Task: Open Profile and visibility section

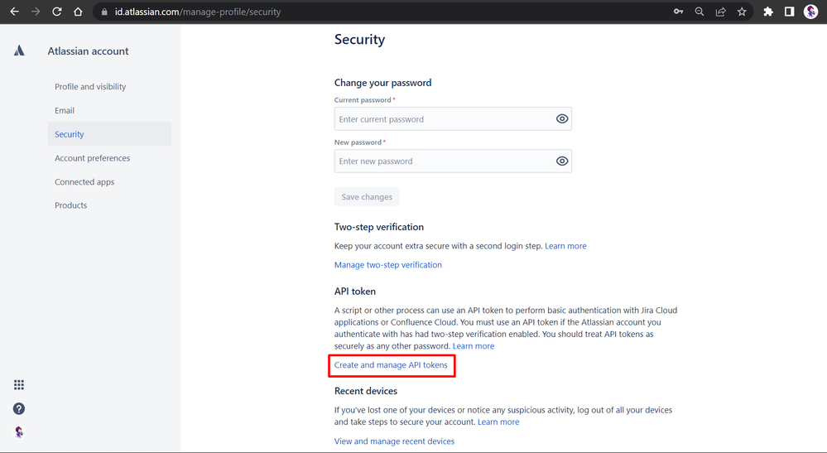Action: click(90, 86)
